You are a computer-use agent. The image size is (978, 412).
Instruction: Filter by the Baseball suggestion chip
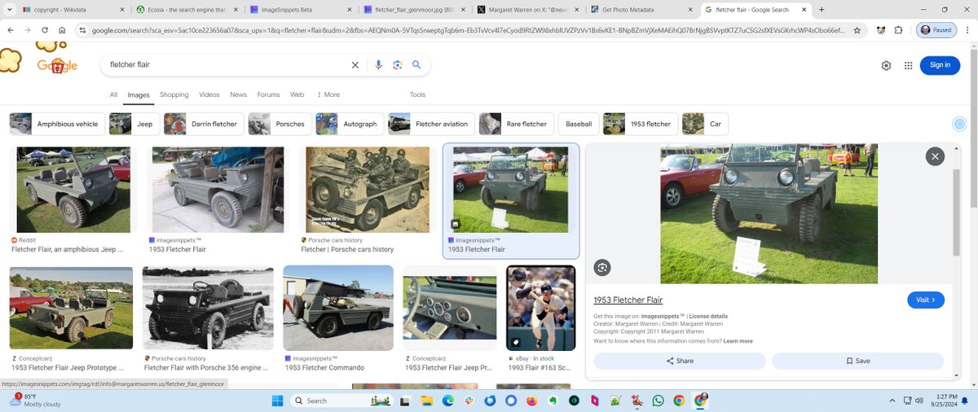click(579, 124)
